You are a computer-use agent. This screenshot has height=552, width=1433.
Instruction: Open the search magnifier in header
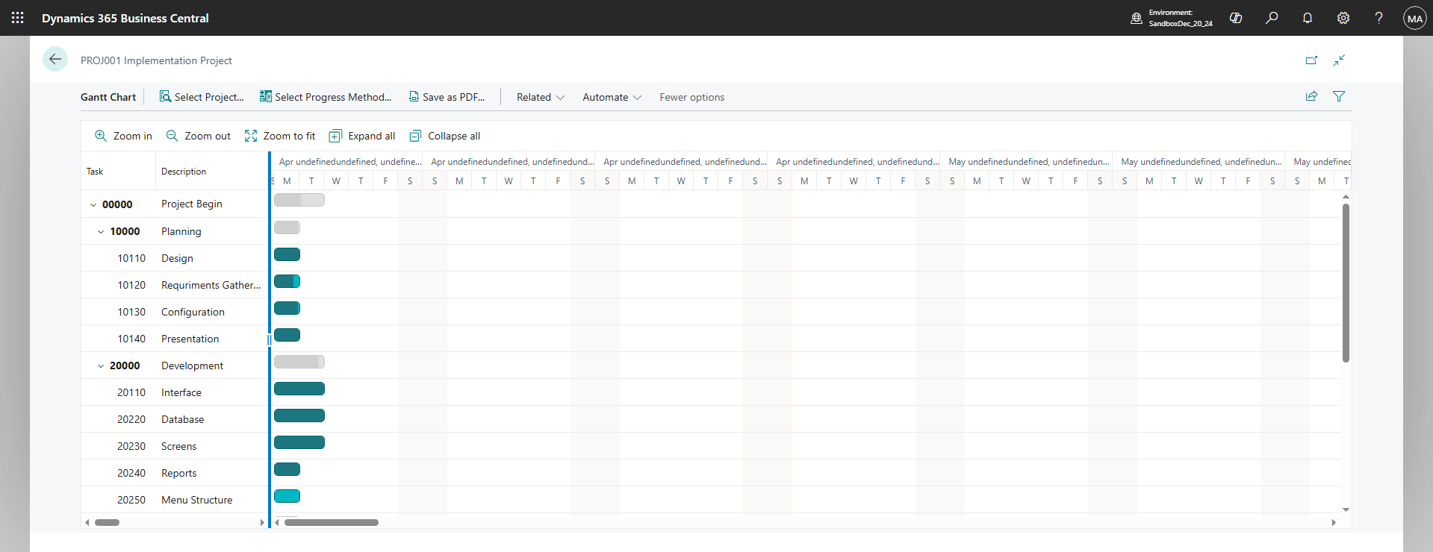[x=1272, y=18]
